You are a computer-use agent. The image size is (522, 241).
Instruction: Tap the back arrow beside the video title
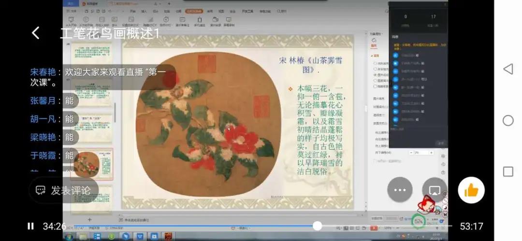36,33
